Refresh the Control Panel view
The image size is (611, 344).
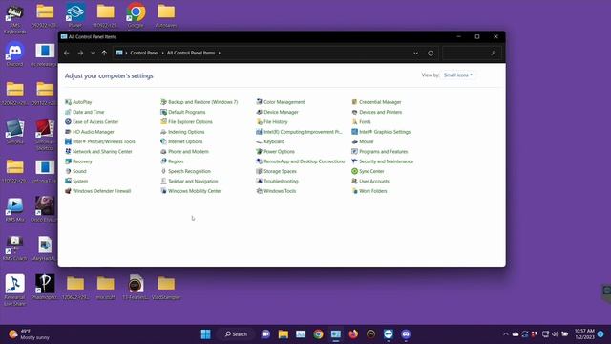tap(431, 54)
